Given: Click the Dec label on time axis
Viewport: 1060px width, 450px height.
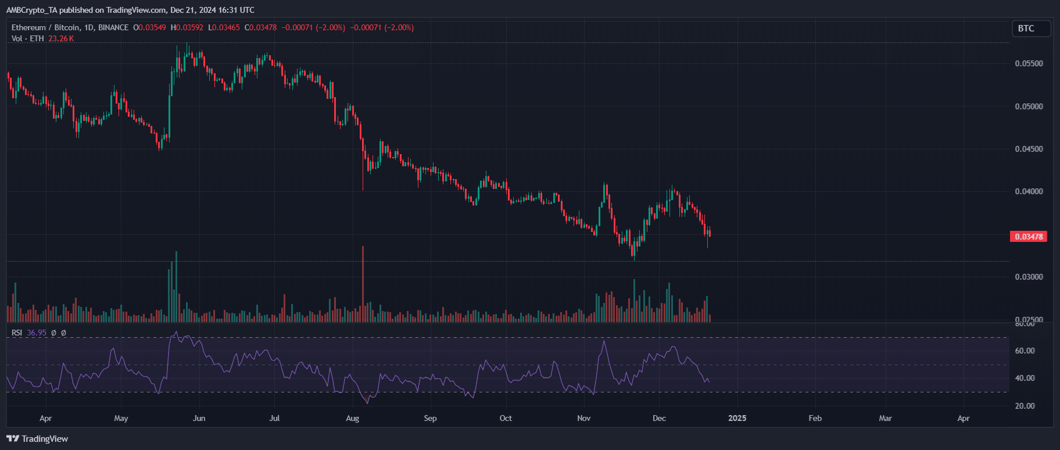Looking at the screenshot, I should coord(659,418).
